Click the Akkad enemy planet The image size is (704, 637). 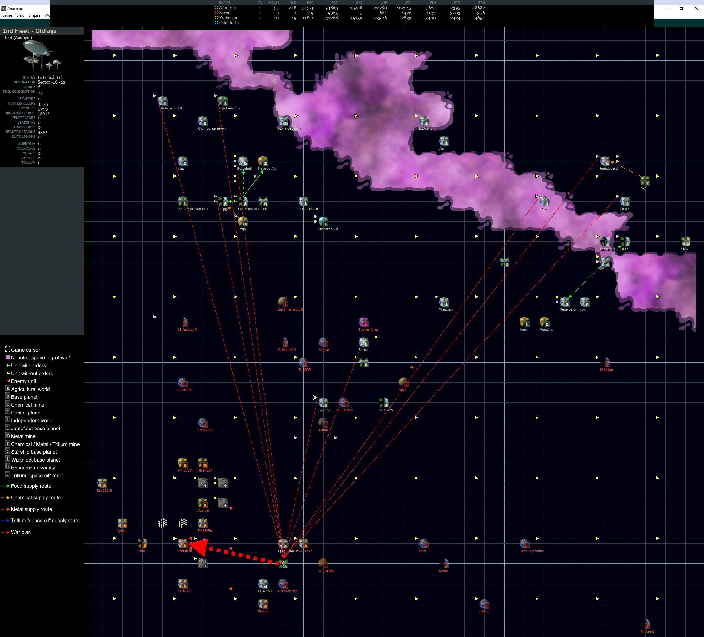point(323,423)
